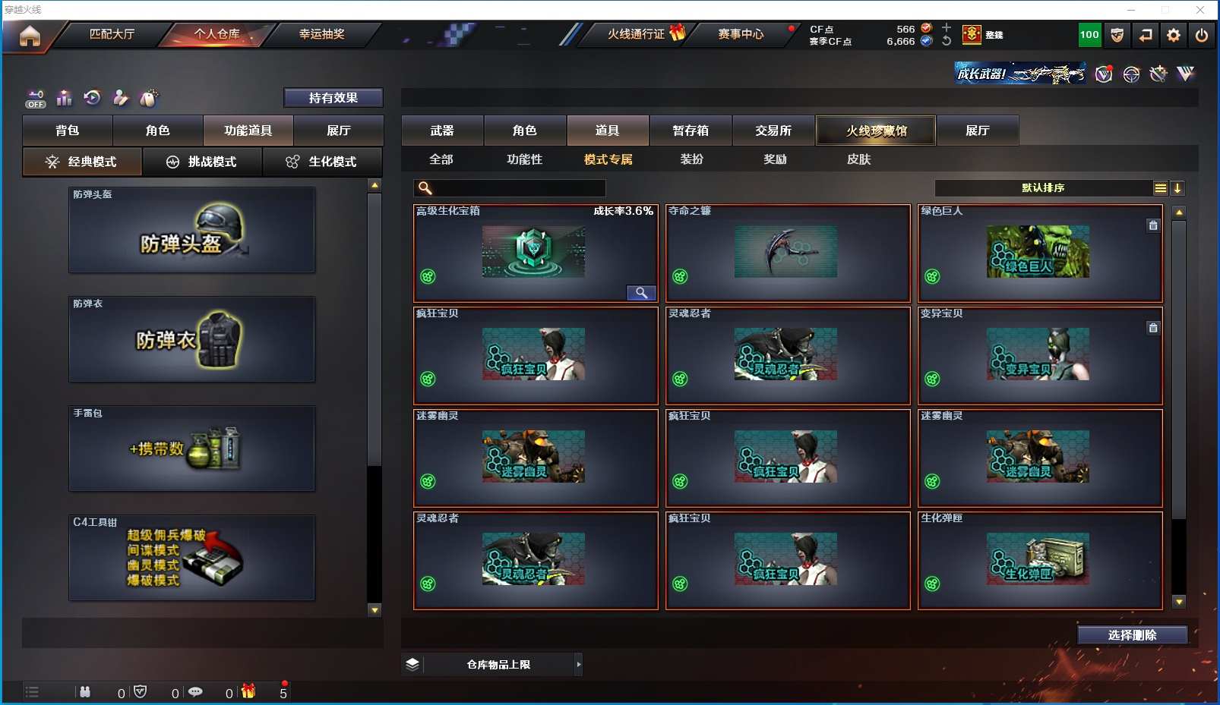Click magnifier icon on 高级生化宝箱 card
Screen dimensions: 1220x705
641,293
